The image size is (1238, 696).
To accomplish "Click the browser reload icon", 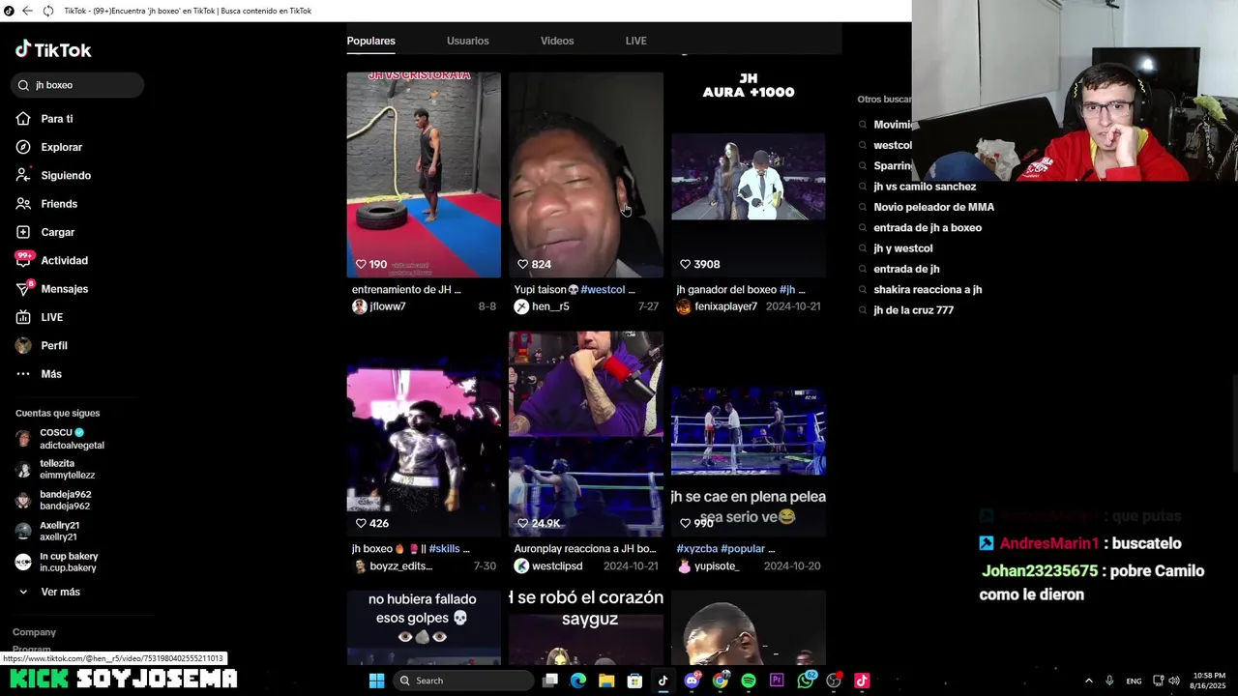I will coord(47,11).
